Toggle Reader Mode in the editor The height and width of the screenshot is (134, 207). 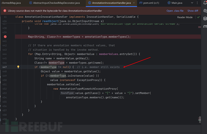pyautogui.click(x=185, y=17)
